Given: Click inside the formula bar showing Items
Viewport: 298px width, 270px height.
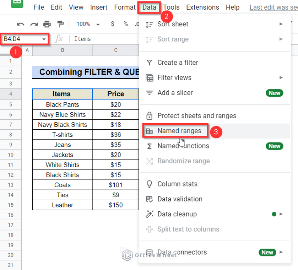Looking at the screenshot, I should (x=104, y=39).
